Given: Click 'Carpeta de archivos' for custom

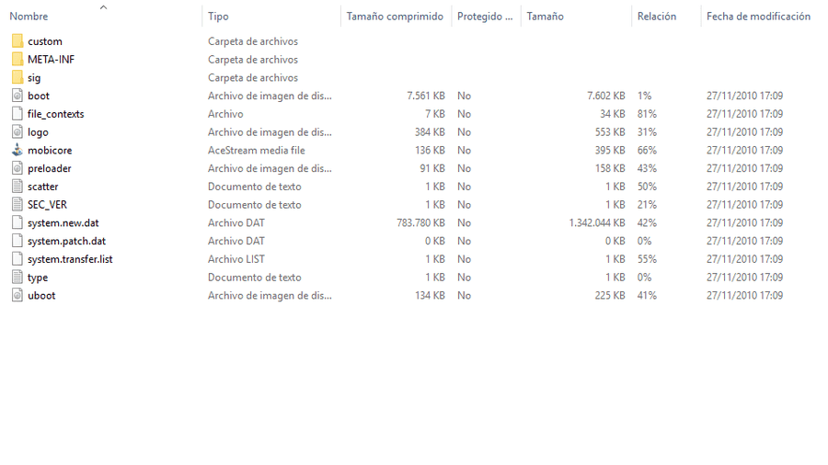Looking at the screenshot, I should point(252,41).
